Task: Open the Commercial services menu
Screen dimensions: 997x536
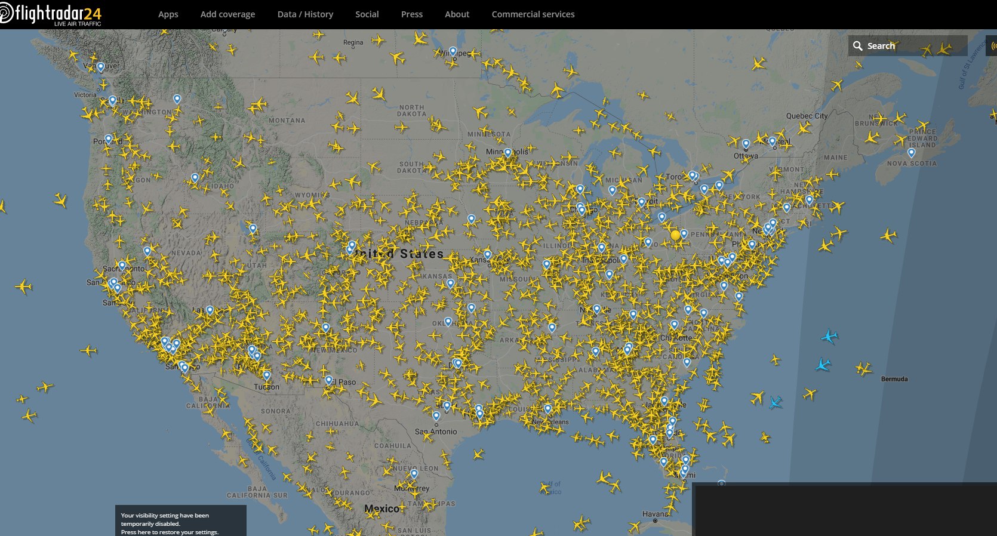Action: (x=533, y=14)
